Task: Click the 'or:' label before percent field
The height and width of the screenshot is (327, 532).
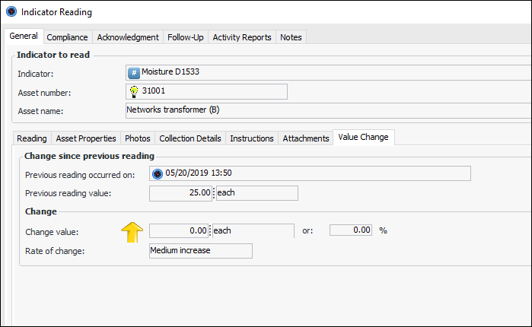Action: click(307, 230)
